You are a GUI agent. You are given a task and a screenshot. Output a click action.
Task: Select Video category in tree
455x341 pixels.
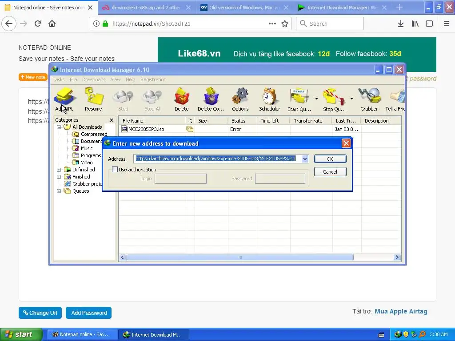[87, 163]
